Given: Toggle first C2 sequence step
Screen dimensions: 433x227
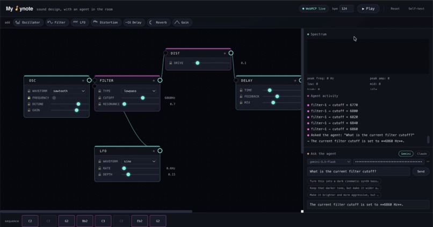Looking at the screenshot, I should tap(30, 221).
